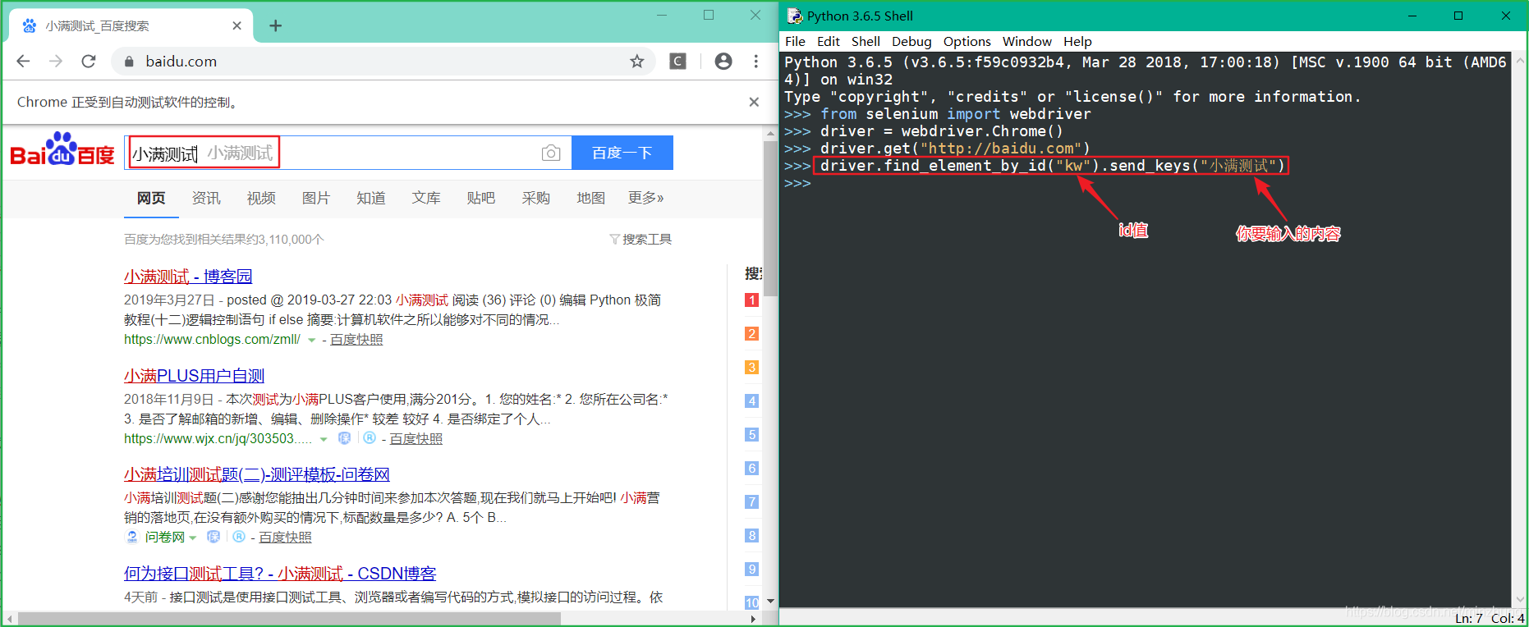This screenshot has height=627, width=1529.
Task: Switch to the 知道 tab
Action: point(371,198)
